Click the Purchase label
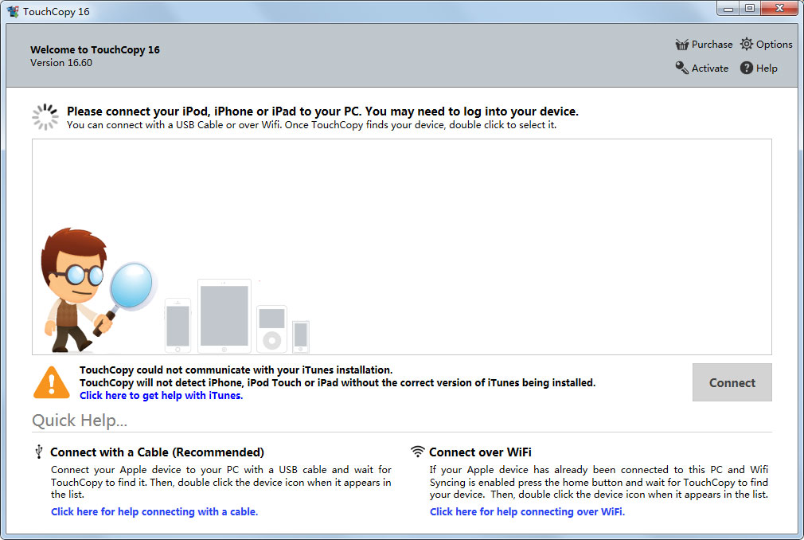The width and height of the screenshot is (804, 540). pyautogui.click(x=712, y=45)
